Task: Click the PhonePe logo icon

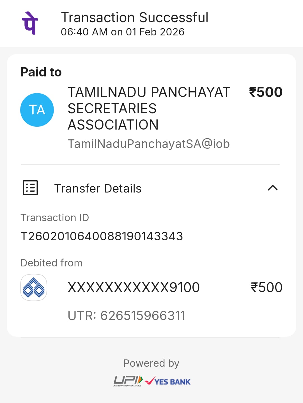Action: point(30,23)
